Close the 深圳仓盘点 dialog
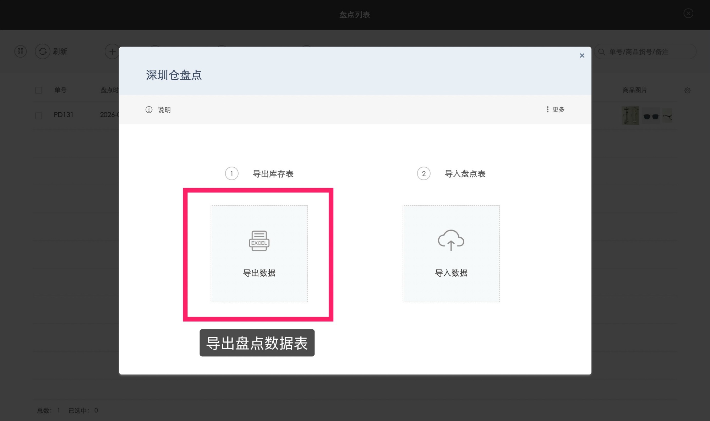Viewport: 710px width, 421px height. (582, 55)
